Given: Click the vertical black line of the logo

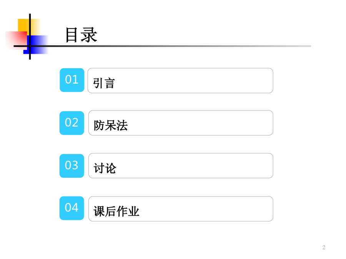Looking at the screenshot, I should tap(30, 36).
